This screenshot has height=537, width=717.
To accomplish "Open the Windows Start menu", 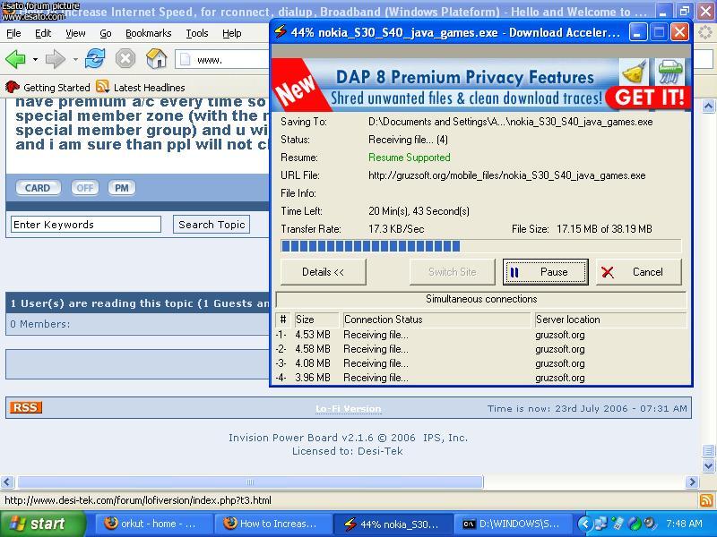I will pyautogui.click(x=41, y=524).
